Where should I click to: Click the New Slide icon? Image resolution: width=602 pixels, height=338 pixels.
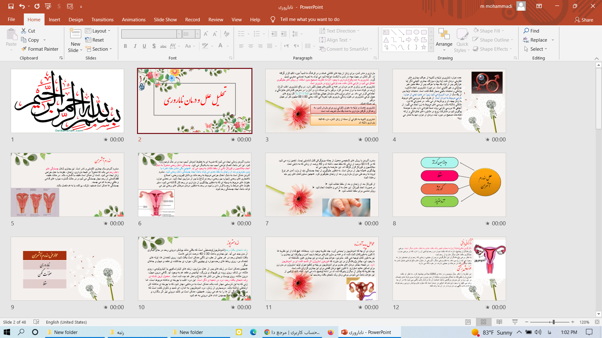tap(75, 34)
